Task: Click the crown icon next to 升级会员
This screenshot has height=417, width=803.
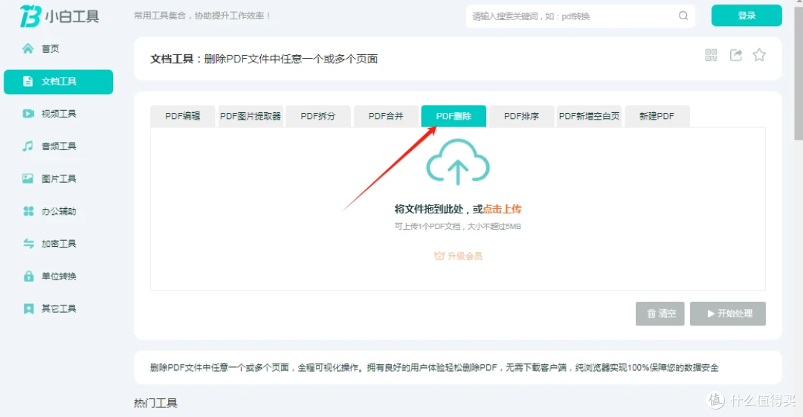Action: point(439,256)
